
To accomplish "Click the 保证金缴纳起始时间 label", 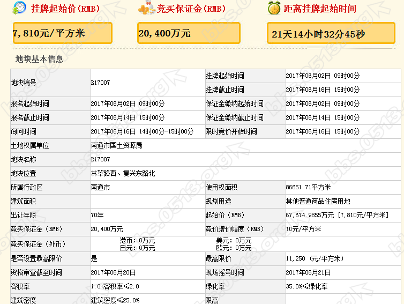I will 235,103.
